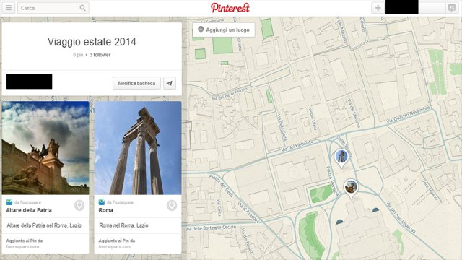
Task: Click 'Altare della Patria nel Roma, Lazio' description
Action: pyautogui.click(x=44, y=225)
